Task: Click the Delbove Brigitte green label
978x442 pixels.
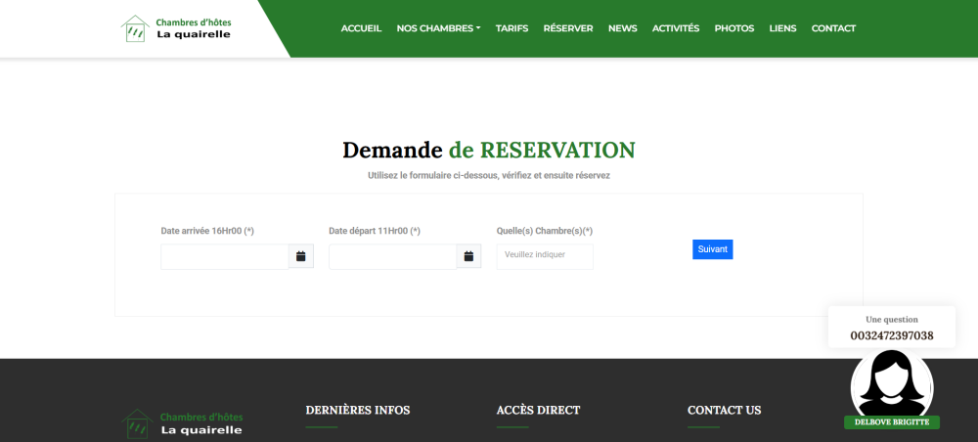Action: [891, 422]
